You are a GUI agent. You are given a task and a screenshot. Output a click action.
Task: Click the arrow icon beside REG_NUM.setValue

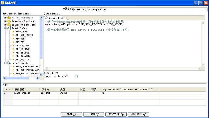point(13,73)
